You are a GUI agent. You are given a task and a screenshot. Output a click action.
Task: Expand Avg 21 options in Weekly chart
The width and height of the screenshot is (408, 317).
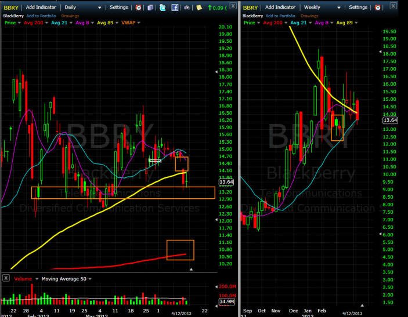(310, 23)
